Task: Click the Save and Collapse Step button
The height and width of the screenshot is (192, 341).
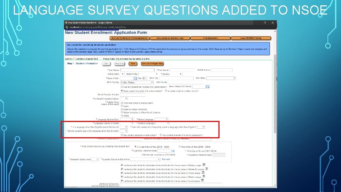Action: 152,64
